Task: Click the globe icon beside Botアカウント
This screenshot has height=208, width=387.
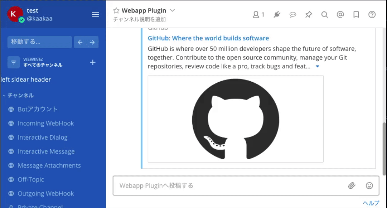Action: 11,109
